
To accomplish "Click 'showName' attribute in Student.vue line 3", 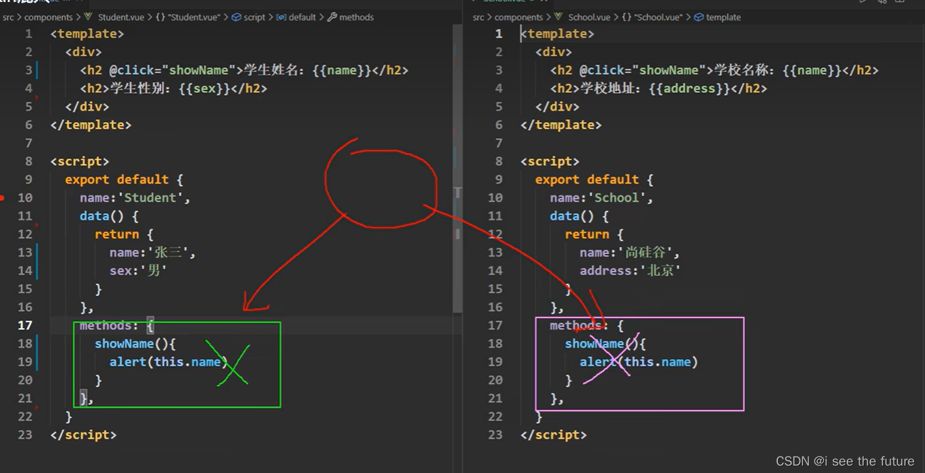I will click(198, 70).
